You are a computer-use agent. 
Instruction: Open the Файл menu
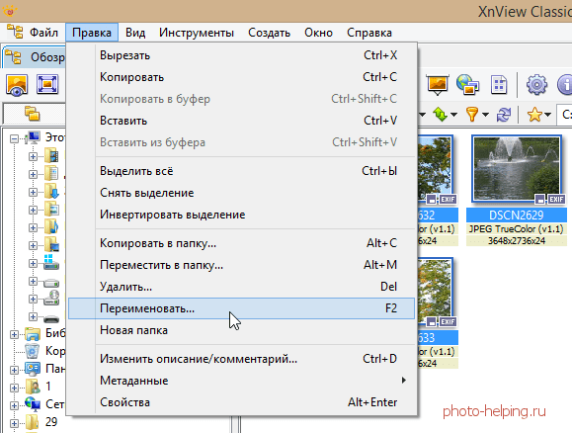[x=43, y=33]
